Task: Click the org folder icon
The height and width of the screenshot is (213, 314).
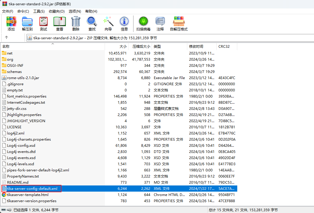Action: pyautogui.click(x=4, y=59)
